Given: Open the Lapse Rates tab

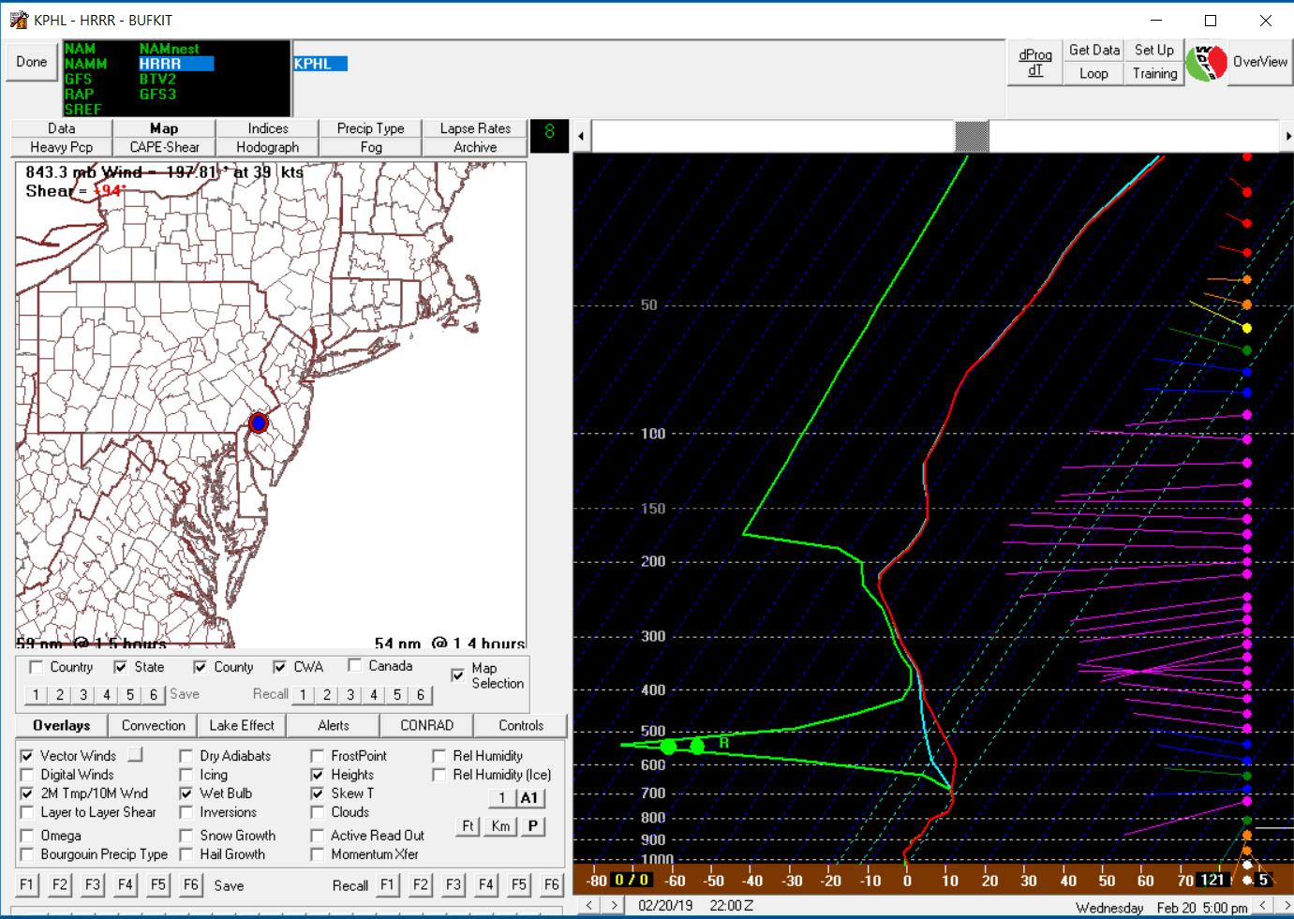Looking at the screenshot, I should [475, 128].
